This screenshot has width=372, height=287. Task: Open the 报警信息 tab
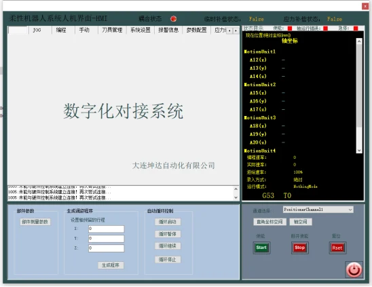168,30
